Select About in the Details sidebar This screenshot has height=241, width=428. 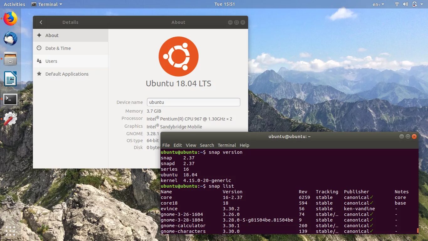click(x=70, y=35)
